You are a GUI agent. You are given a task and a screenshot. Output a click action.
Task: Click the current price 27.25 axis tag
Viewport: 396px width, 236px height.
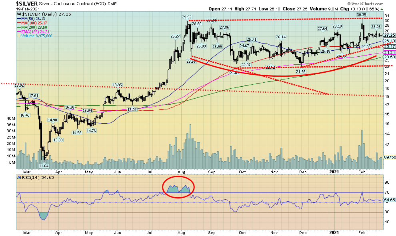click(x=389, y=36)
